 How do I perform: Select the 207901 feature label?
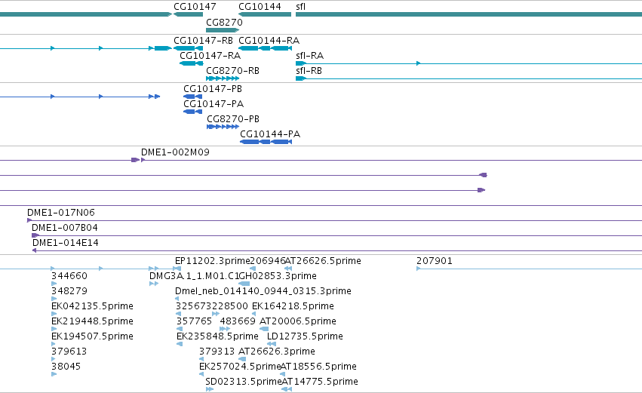click(435, 261)
